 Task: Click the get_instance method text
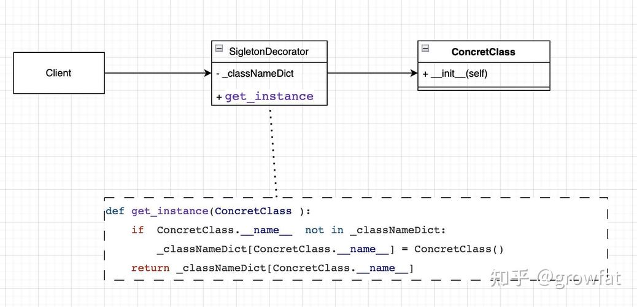pos(269,96)
